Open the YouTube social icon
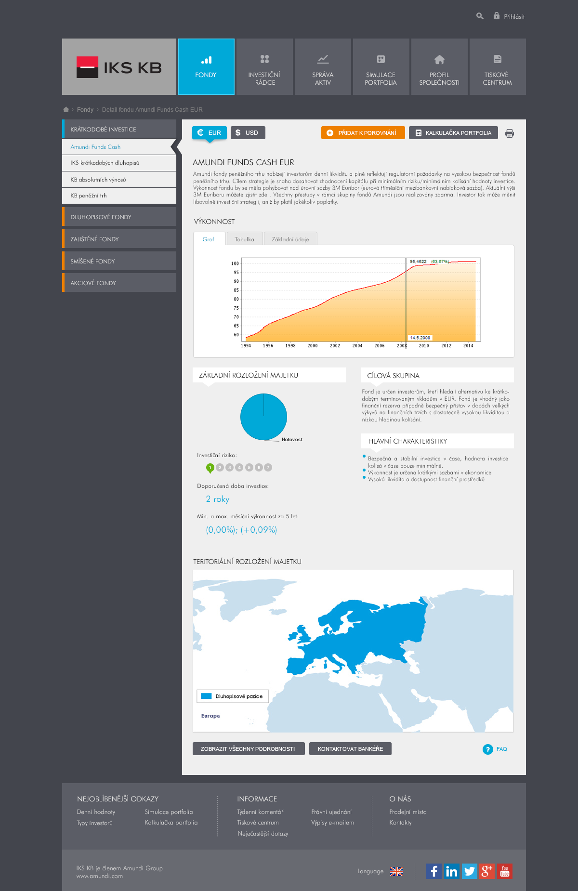578x891 pixels. [504, 871]
